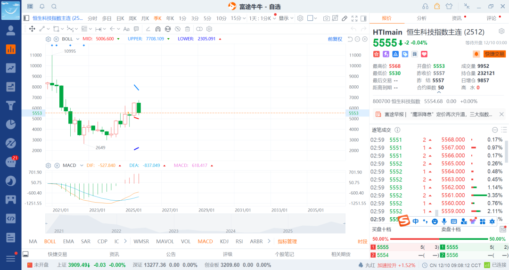Open the game controller sidebar icon
Image resolution: width=509 pixels, height=270 pixels.
[11, 200]
